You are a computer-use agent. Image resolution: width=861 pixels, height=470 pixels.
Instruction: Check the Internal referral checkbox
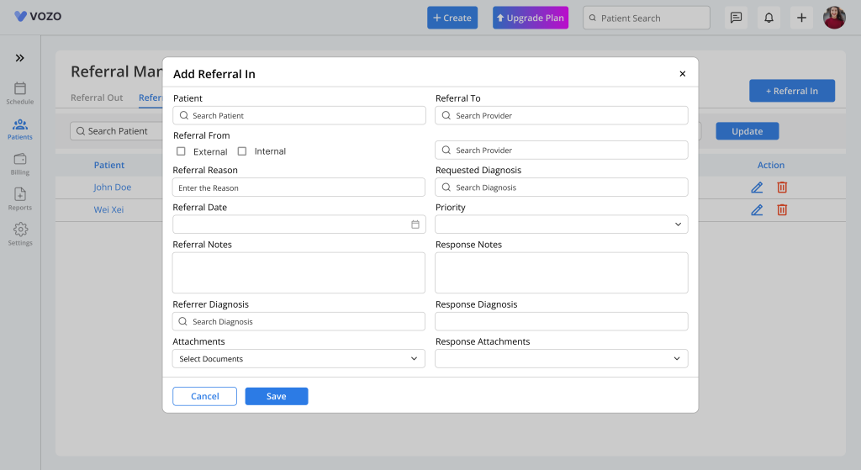pyautogui.click(x=242, y=151)
